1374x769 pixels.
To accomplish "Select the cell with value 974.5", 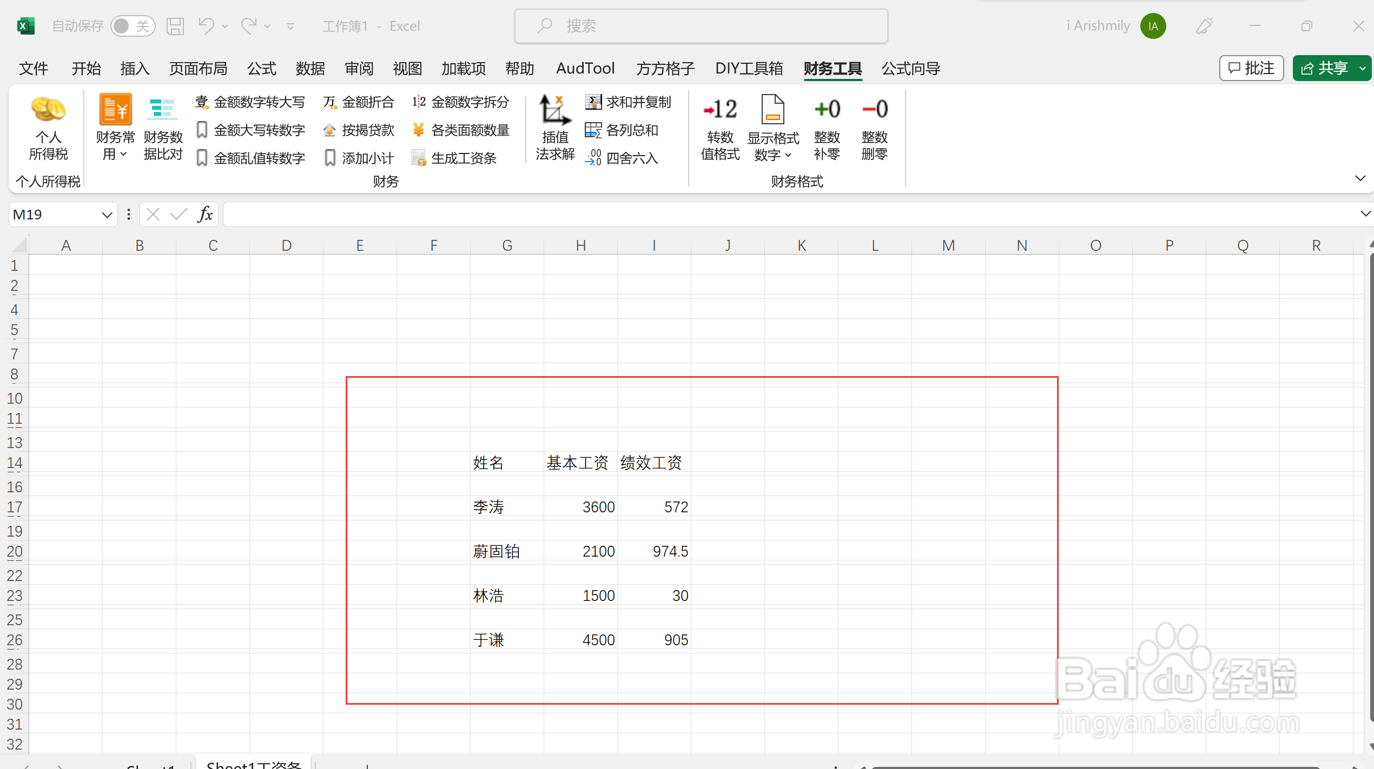I will click(654, 551).
